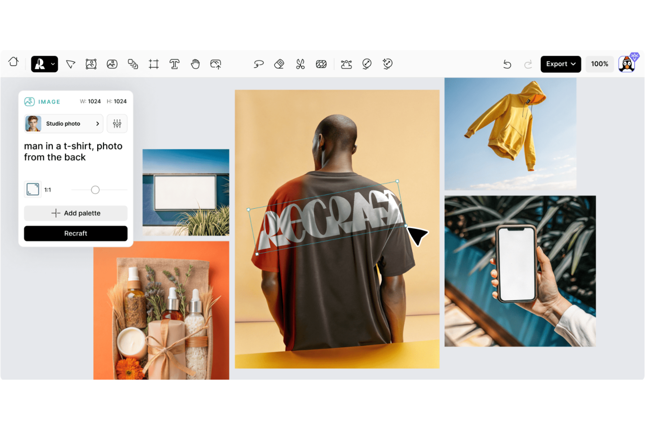This screenshot has width=645, height=430.
Task: Select the Hand pan tool
Action: click(x=195, y=64)
